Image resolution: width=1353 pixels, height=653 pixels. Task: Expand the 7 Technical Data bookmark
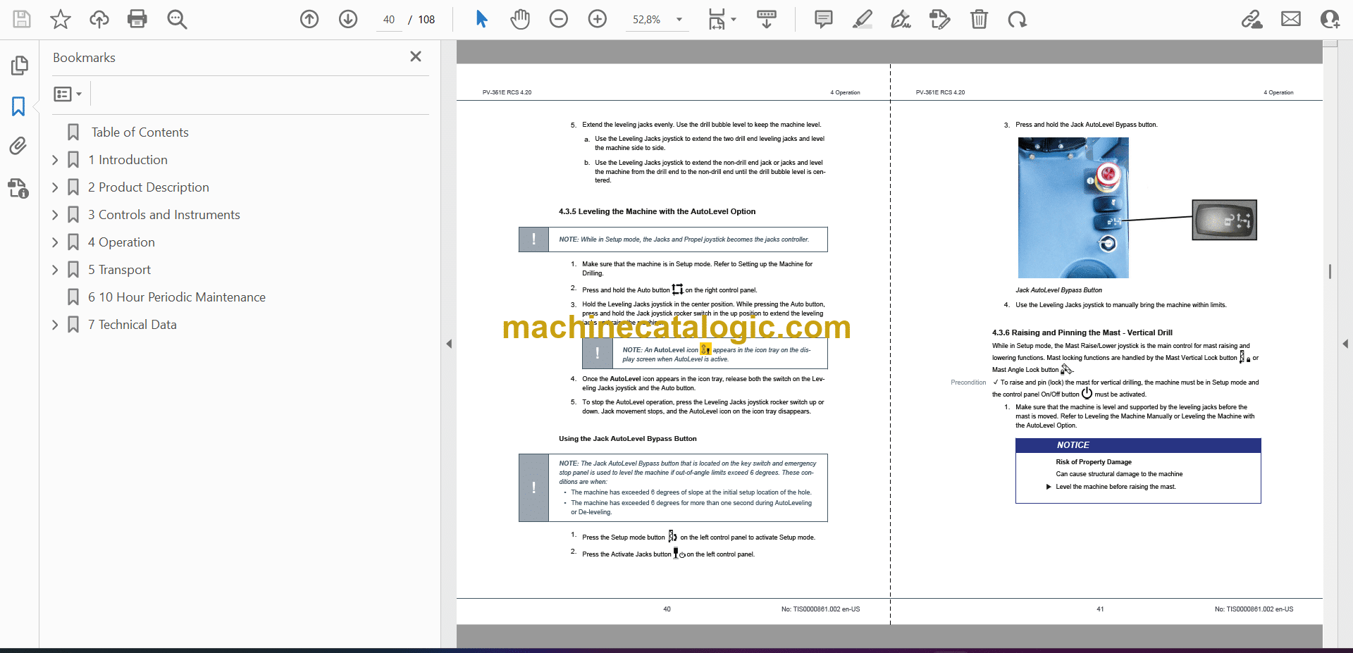pos(55,325)
